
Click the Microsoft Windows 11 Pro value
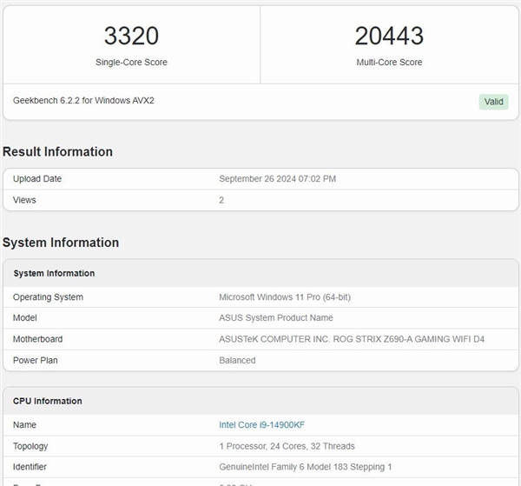pos(285,297)
